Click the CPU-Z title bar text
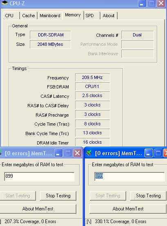Image resolution: width=167 pixels, height=226 pixels. tap(17, 3)
